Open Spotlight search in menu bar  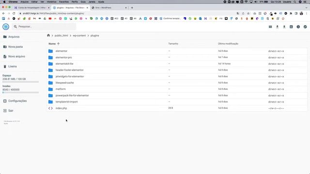pos(295,2)
